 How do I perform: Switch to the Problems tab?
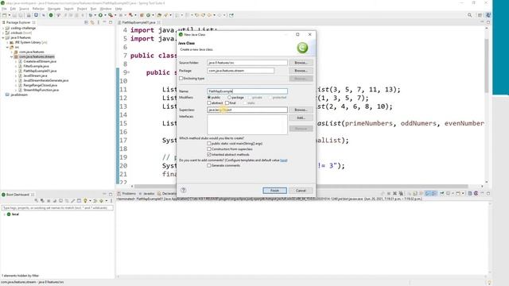coord(126,193)
